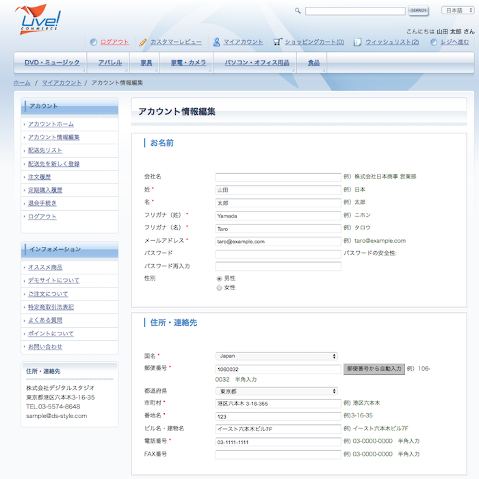Open the country dropdown showing Japan
The width and height of the screenshot is (479, 479).
(277, 356)
